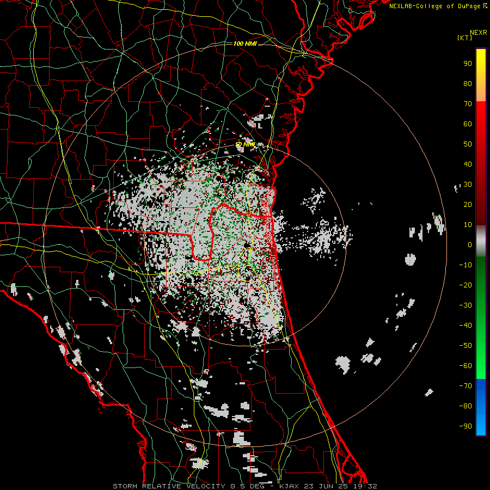This screenshot has height=490, width=490.
Task: Click the -90 value on the velocity scale
Action: coord(465,426)
